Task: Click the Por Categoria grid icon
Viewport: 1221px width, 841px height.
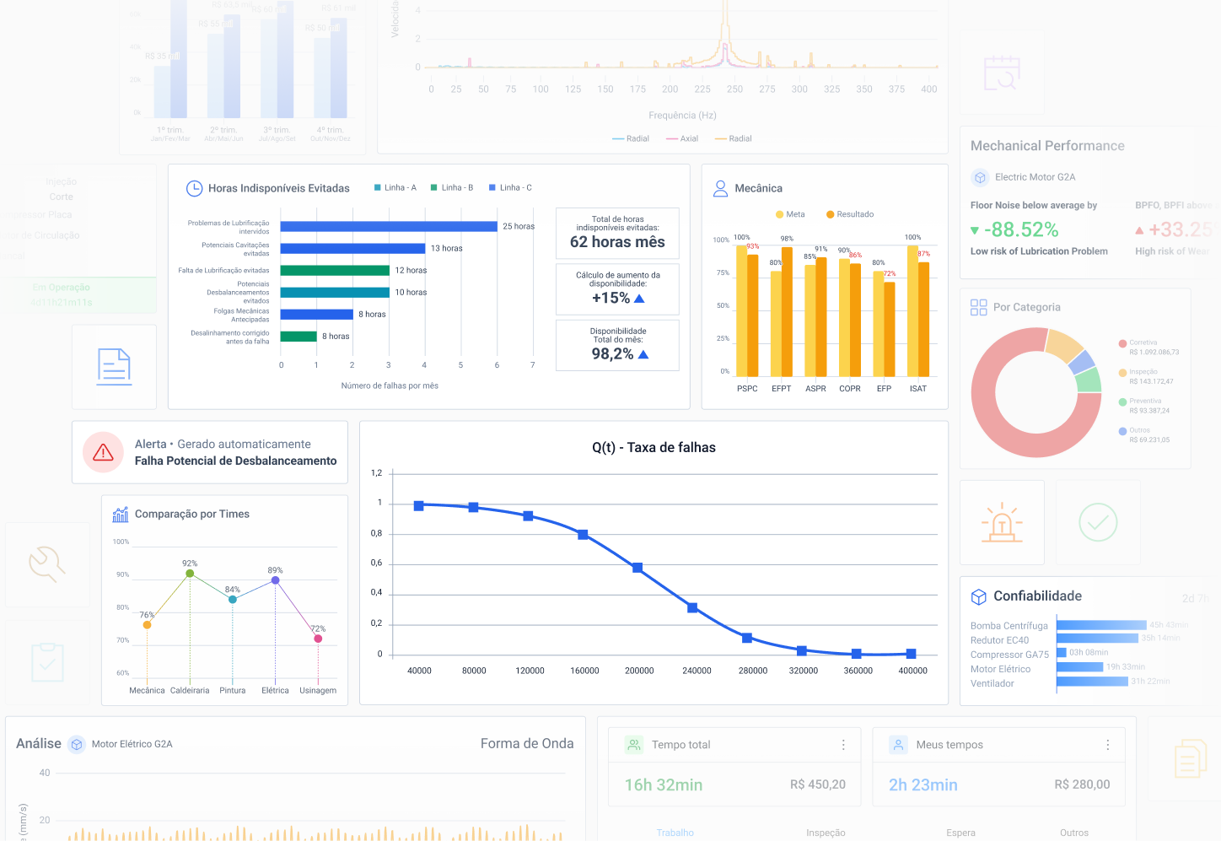Action: coord(978,308)
